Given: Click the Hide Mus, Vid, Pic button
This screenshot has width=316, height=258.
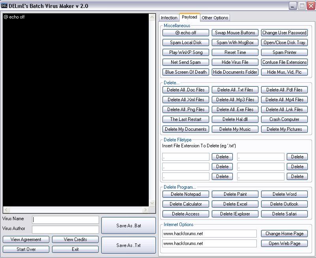Looking at the screenshot, I should (284, 72).
